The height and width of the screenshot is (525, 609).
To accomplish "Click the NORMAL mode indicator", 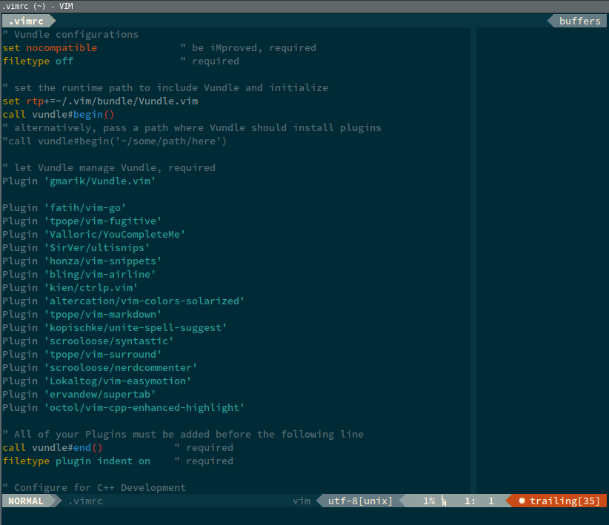I will (x=26, y=501).
